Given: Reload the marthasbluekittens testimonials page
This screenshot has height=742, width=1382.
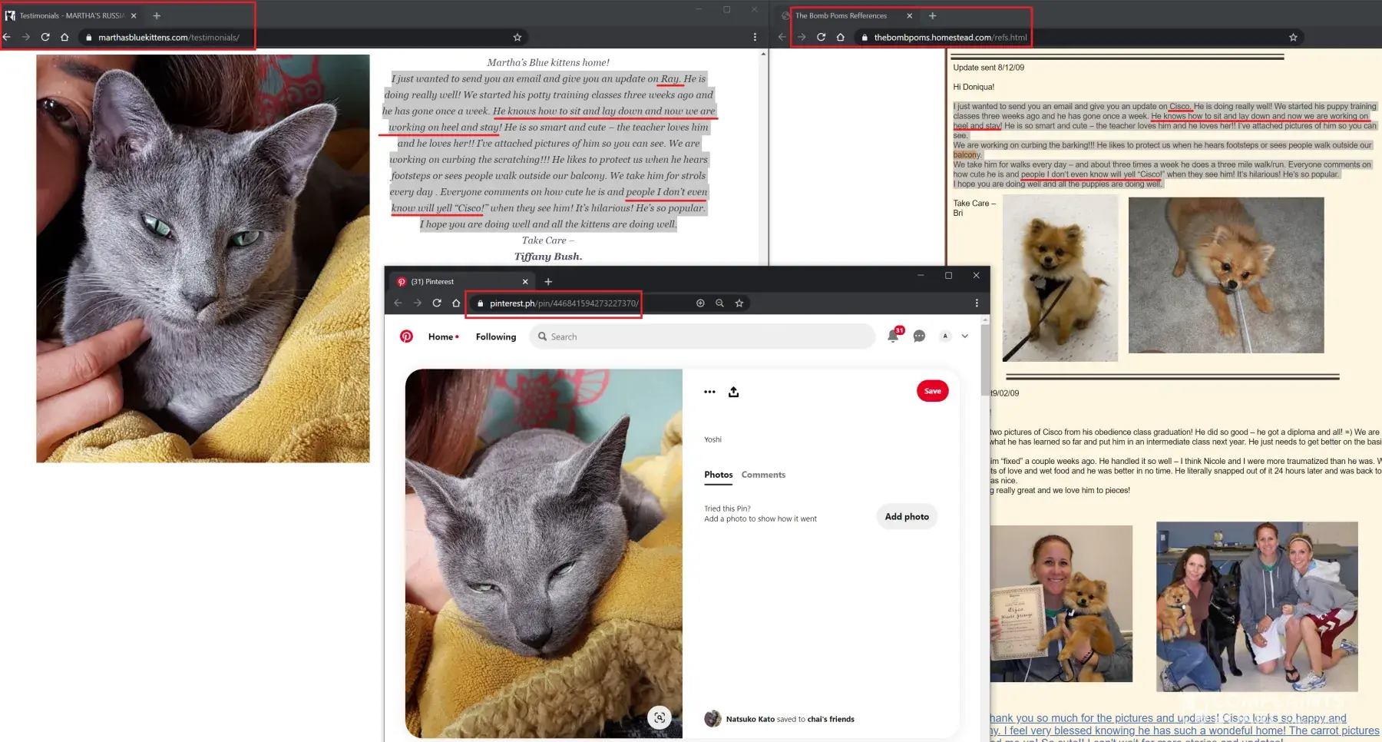Looking at the screenshot, I should [45, 37].
